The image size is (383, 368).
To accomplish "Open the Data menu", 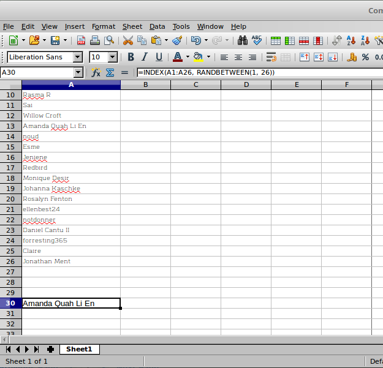I will pos(157,26).
